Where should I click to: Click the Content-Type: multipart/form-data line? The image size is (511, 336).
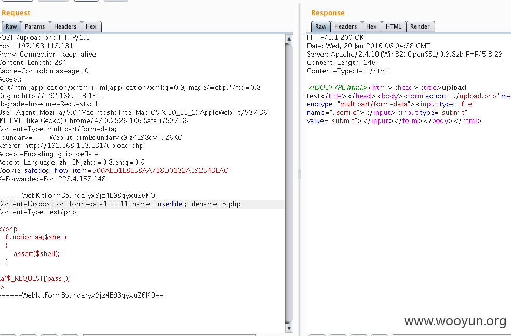(58, 129)
